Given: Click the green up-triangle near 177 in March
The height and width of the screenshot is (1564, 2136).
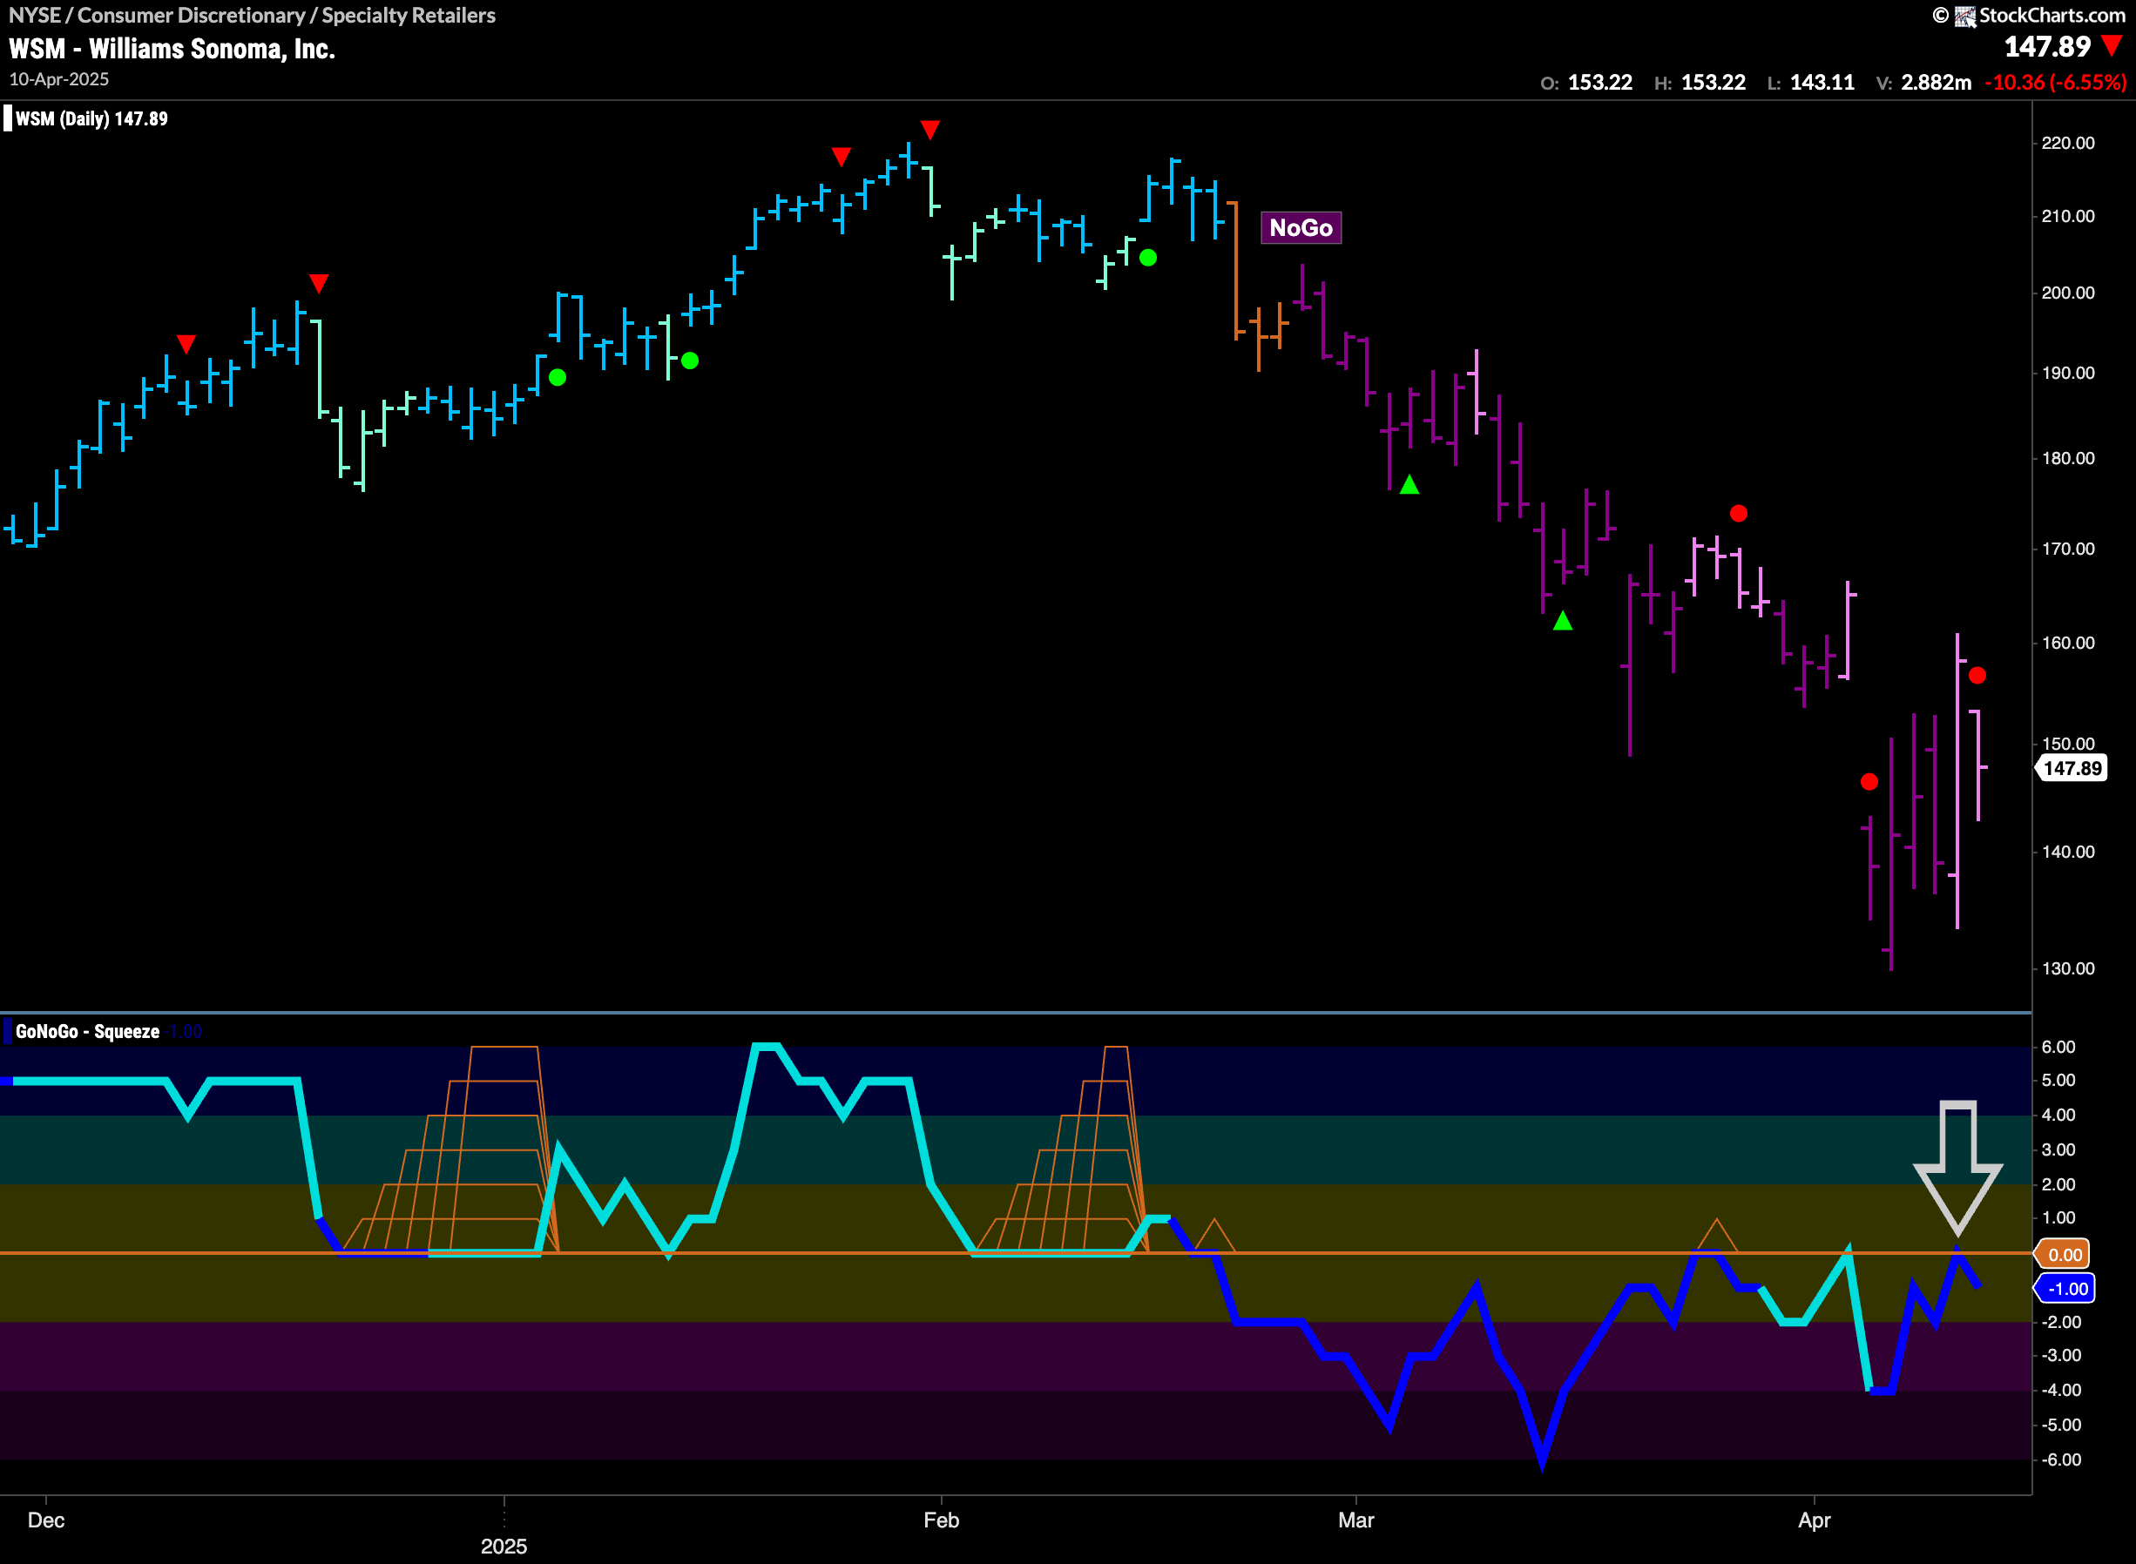Looking at the screenshot, I should coord(1409,485).
